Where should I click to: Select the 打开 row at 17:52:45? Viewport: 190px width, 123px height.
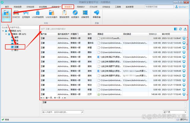coord(113,94)
